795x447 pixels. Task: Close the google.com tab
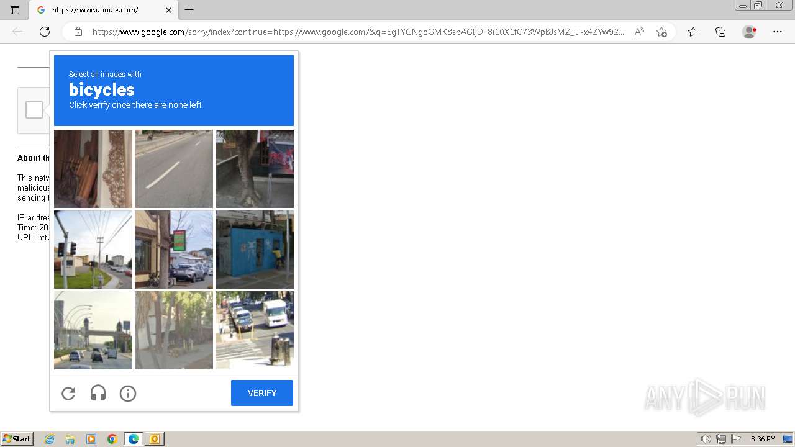pyautogui.click(x=168, y=10)
